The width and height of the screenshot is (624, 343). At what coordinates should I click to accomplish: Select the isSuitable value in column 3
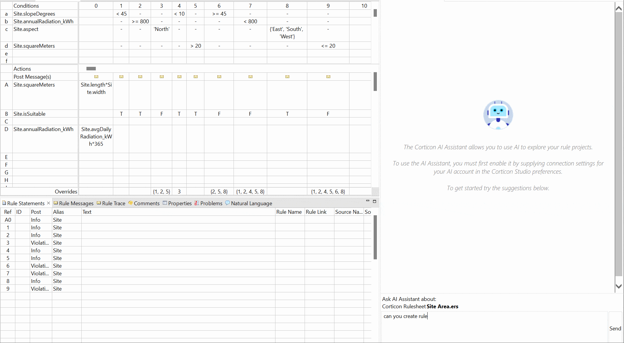click(x=162, y=114)
